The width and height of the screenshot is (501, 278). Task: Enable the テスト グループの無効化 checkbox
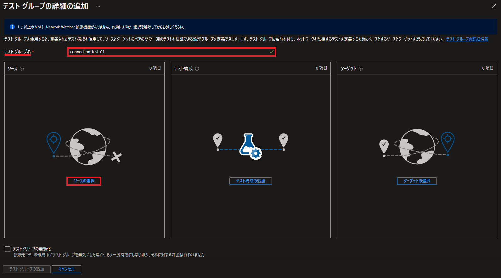[8, 249]
